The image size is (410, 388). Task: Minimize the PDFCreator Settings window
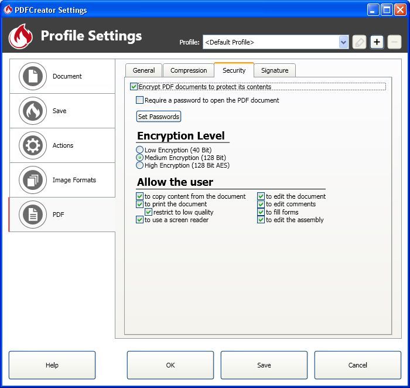(373, 10)
